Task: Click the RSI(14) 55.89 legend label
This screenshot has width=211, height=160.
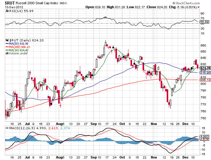Action: tap(21, 11)
